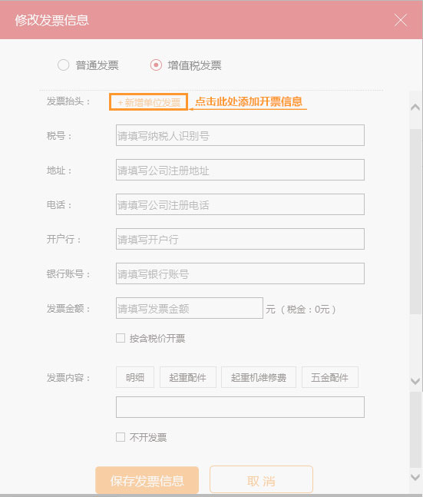
Task: Choose 明细 as invoice content
Action: pos(135,377)
